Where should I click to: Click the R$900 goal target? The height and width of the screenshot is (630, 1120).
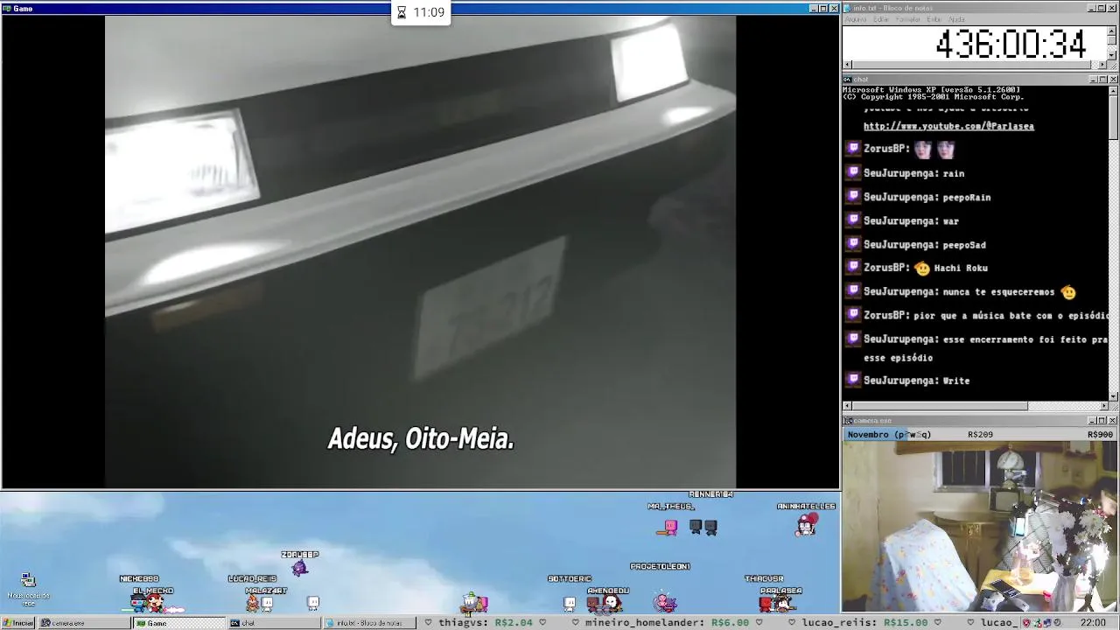coord(1100,435)
